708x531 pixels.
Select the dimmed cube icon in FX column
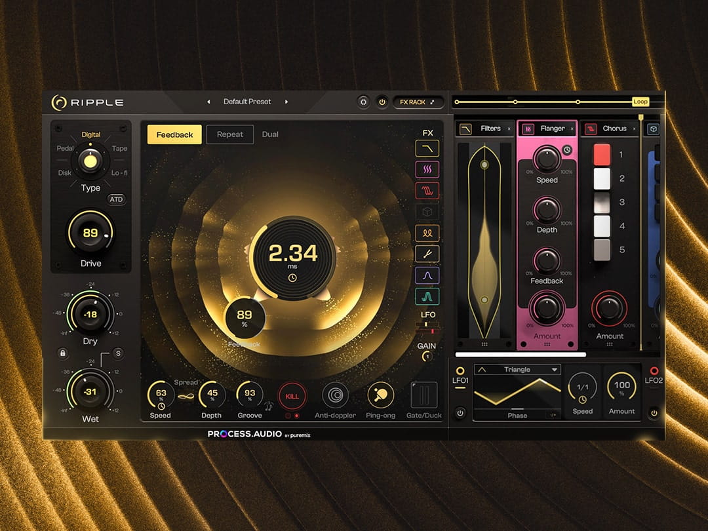click(x=427, y=212)
